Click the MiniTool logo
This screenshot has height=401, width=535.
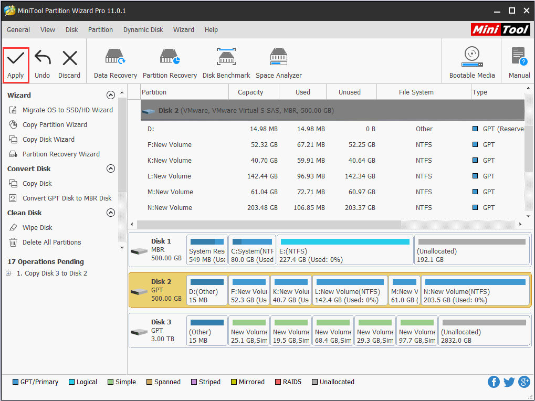[500, 30]
